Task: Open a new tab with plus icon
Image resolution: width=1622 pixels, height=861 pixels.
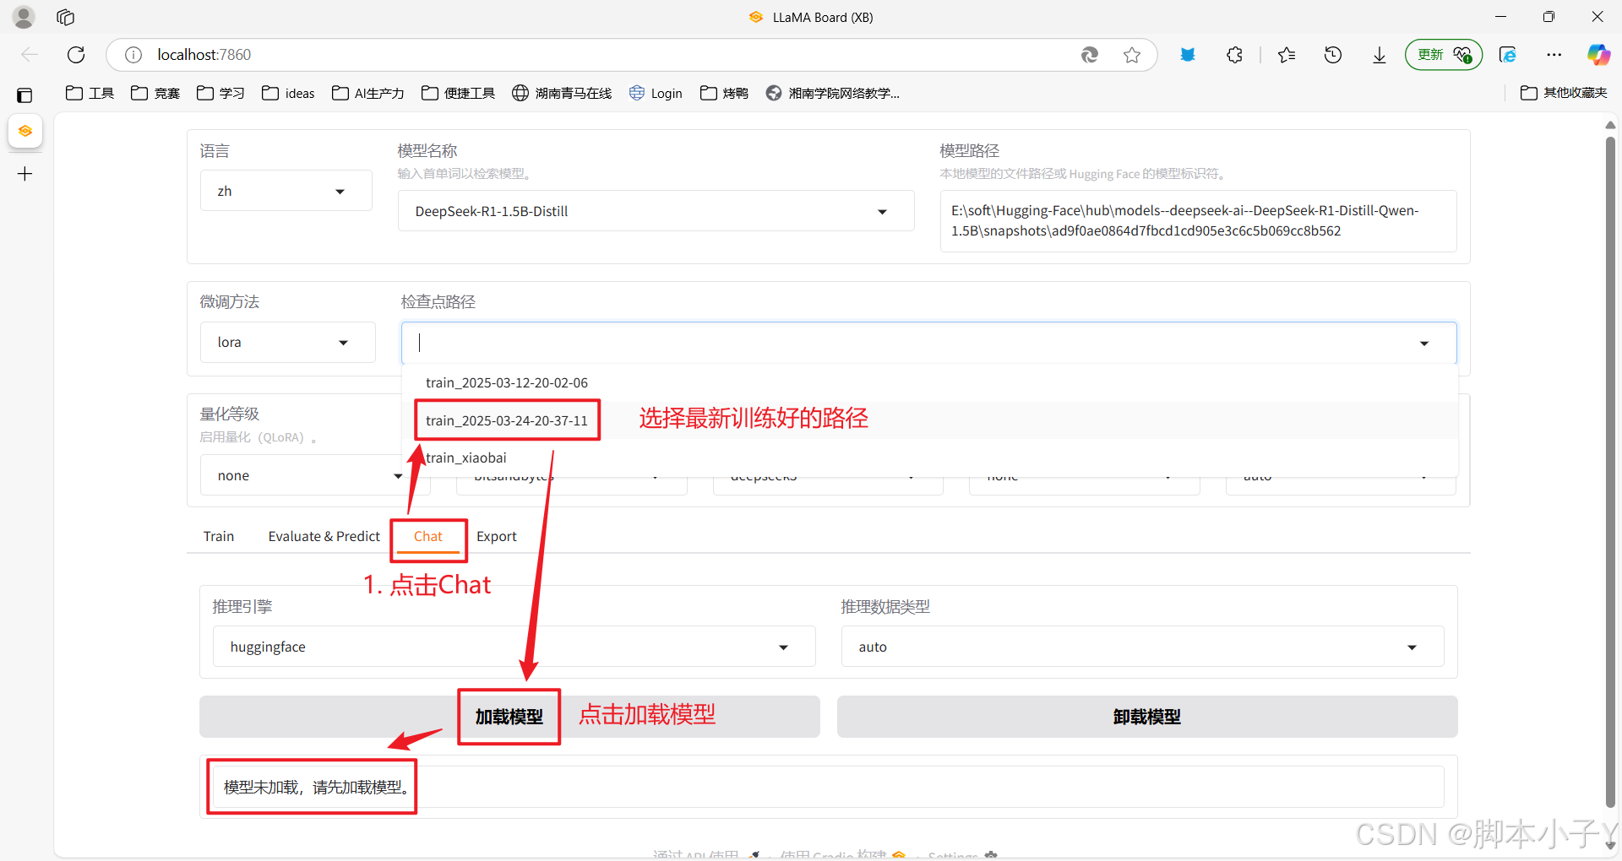Action: pos(25,174)
